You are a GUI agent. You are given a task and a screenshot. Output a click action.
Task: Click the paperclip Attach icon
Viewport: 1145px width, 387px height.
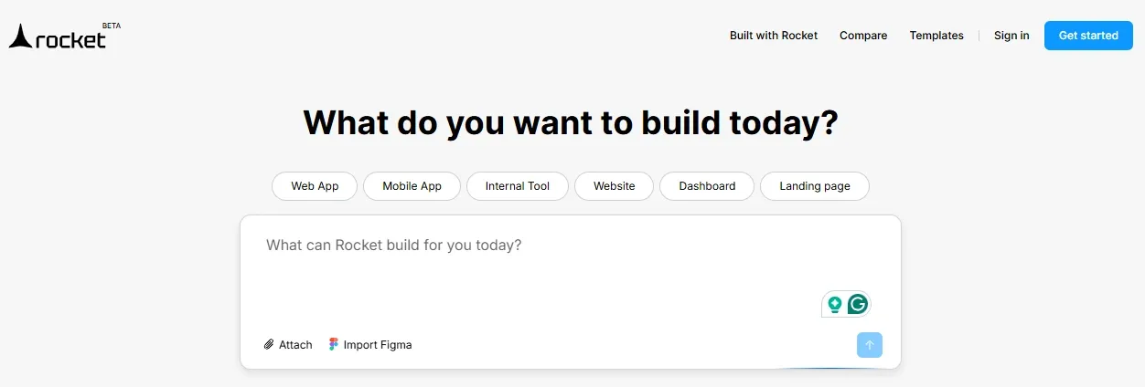[x=269, y=345]
